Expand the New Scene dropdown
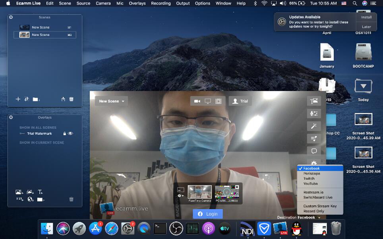Screen dimensions: 383x239 pyautogui.click(x=111, y=101)
